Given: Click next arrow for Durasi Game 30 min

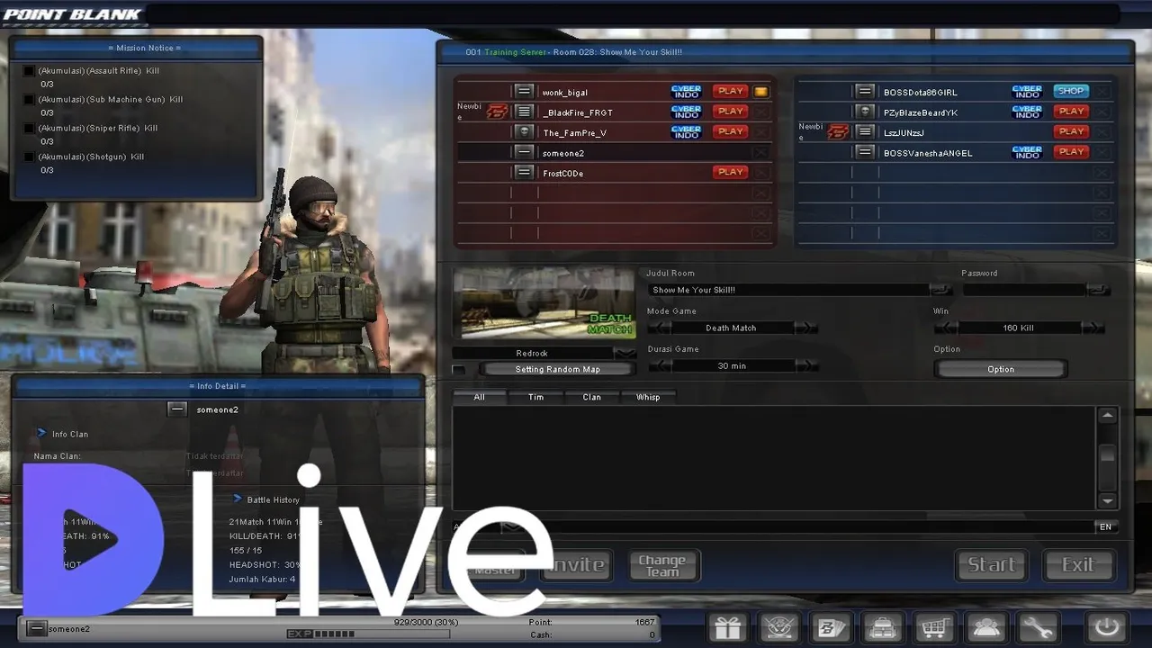Looking at the screenshot, I should pos(806,365).
